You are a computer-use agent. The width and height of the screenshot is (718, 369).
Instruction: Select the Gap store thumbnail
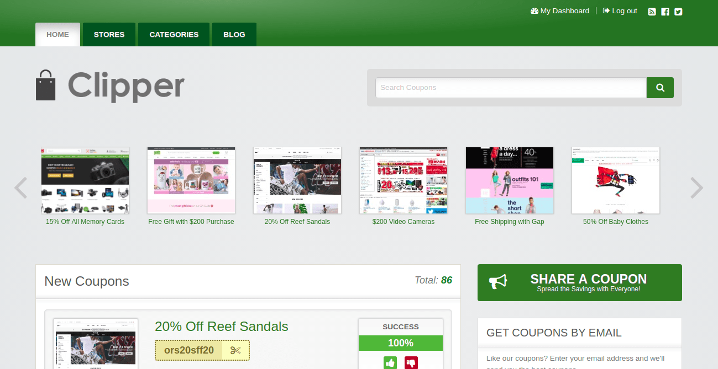tap(510, 180)
